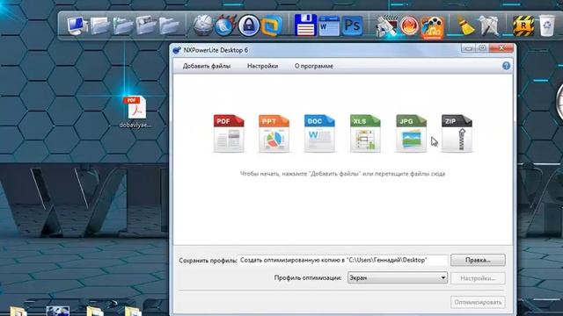Click the DOC file type icon
This screenshot has height=316, width=563.
319,133
